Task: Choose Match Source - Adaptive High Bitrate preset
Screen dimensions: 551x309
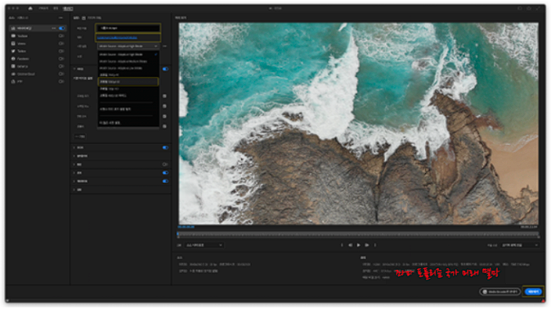Action: click(x=128, y=55)
